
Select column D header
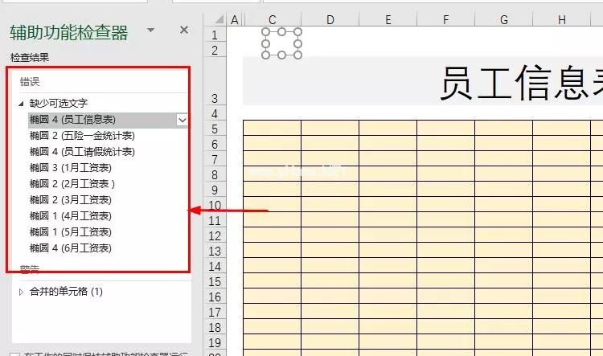(x=330, y=19)
